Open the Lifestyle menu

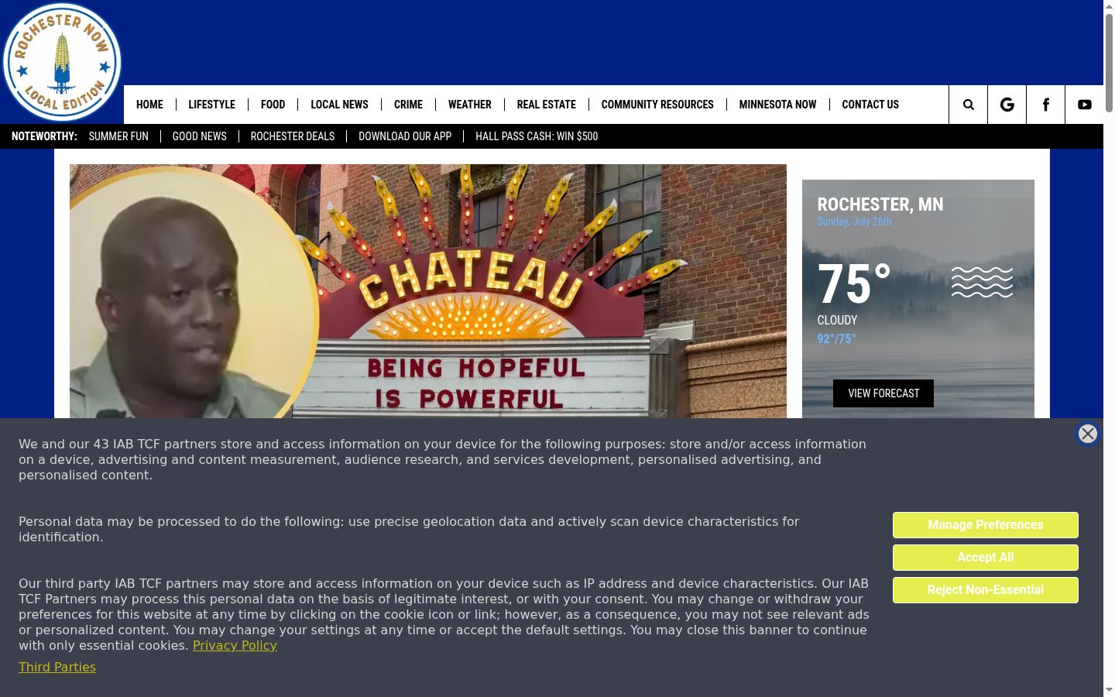tap(211, 105)
